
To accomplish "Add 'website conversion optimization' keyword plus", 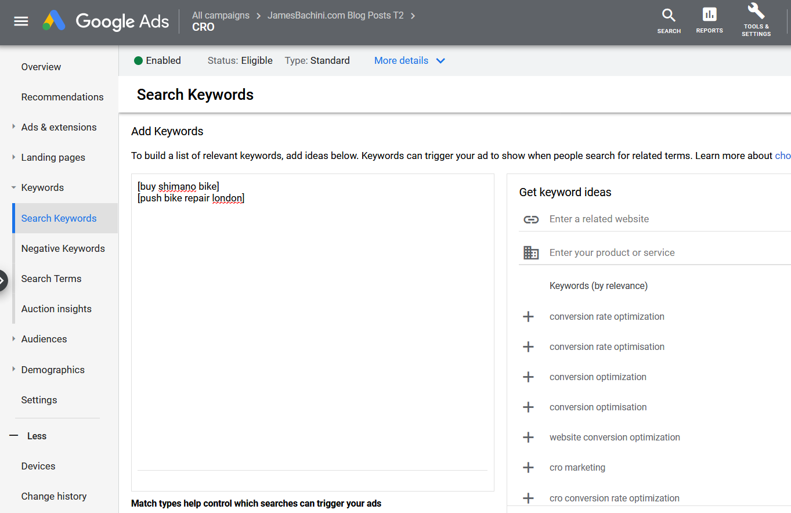I will (x=528, y=438).
